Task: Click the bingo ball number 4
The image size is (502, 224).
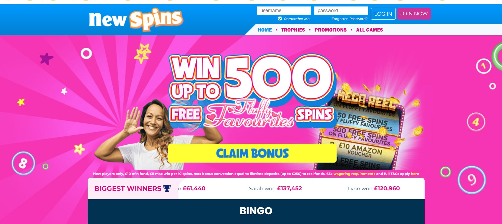Action: tap(476, 122)
